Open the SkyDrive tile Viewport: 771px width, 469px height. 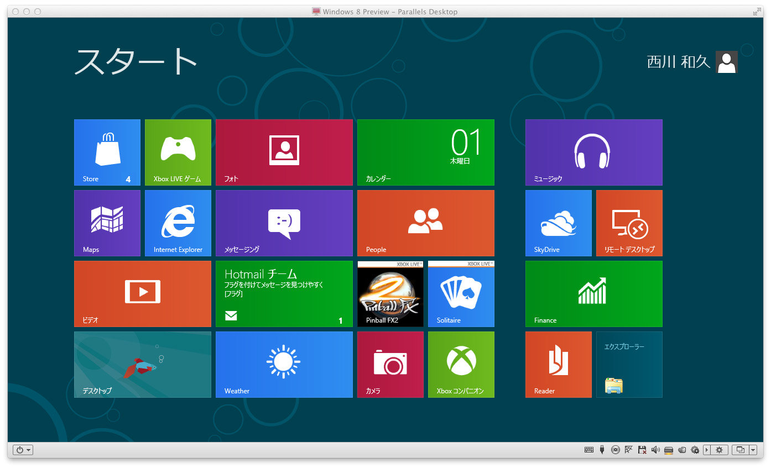[559, 223]
